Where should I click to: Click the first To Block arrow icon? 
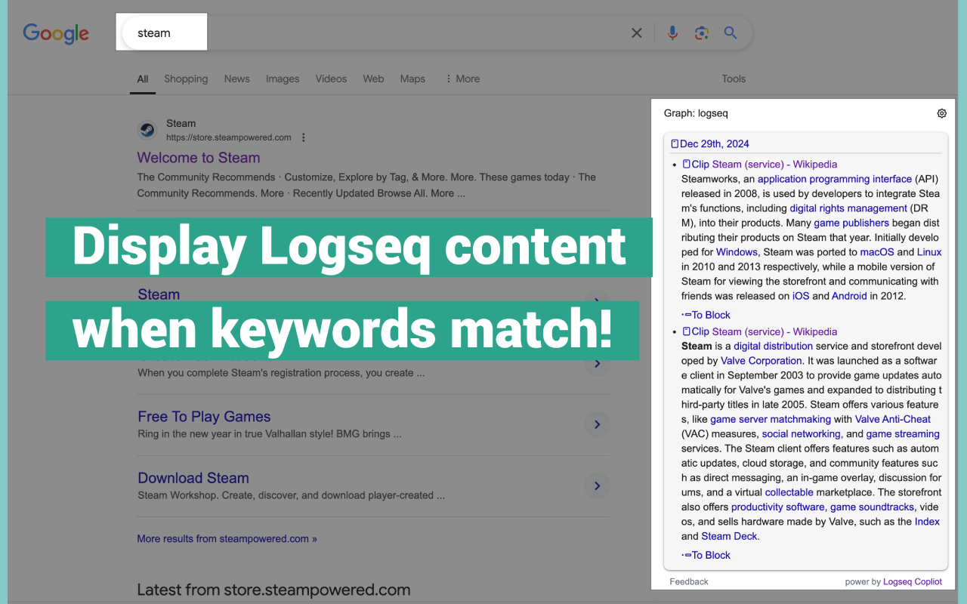click(x=686, y=315)
